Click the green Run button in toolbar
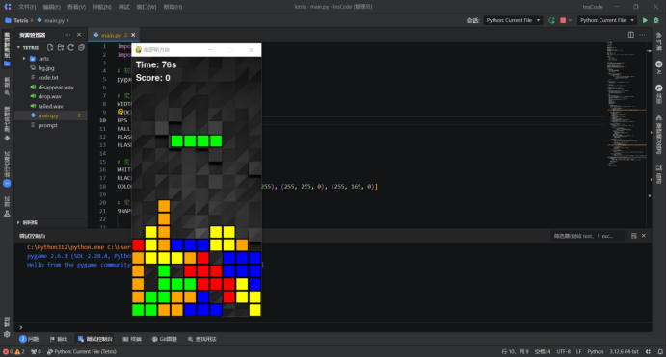The height and width of the screenshot is (357, 667). (645, 20)
